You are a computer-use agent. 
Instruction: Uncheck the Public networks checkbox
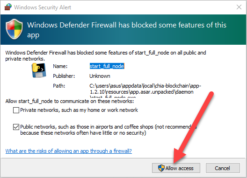click(16, 127)
